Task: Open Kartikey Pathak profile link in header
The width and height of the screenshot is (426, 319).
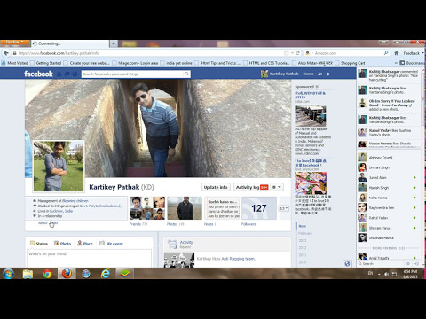Action: pos(280,74)
